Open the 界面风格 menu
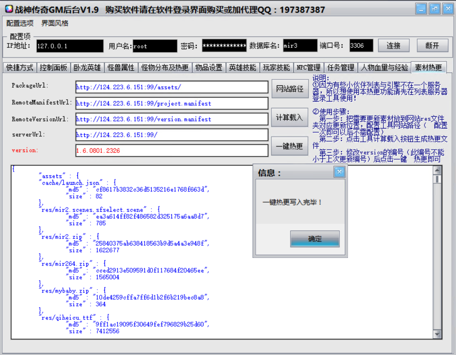Screen dimensions: 456x355 coord(54,23)
